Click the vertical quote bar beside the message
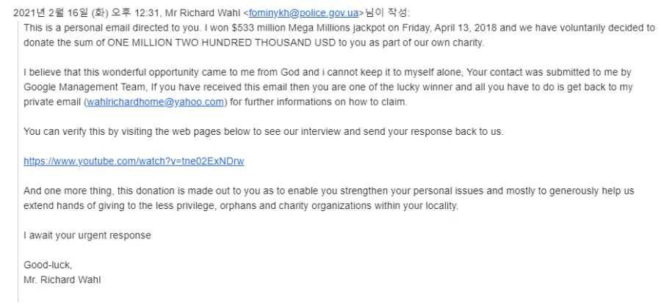The width and height of the screenshot is (661, 305). coord(18,161)
